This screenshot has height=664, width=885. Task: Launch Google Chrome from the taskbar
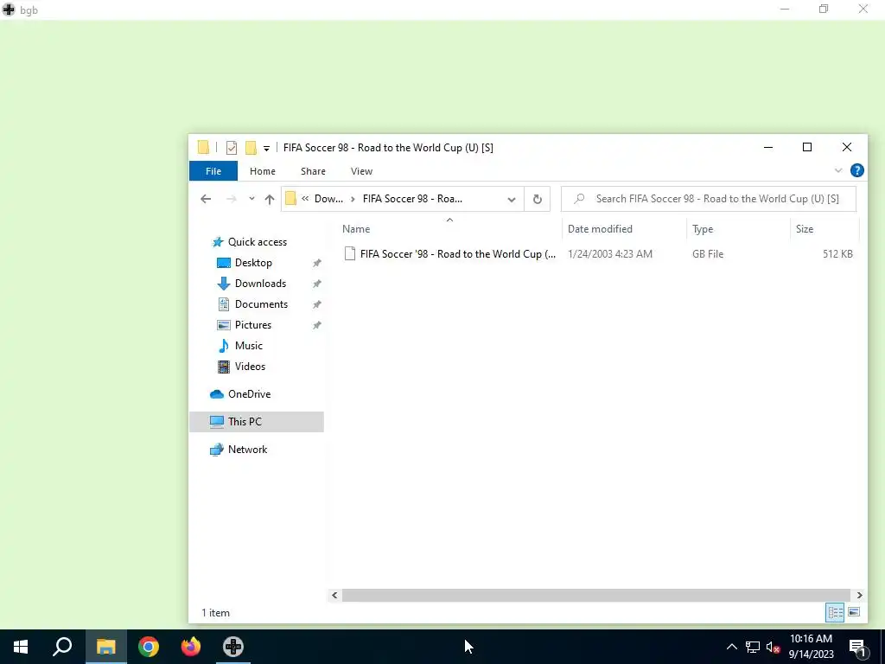click(149, 647)
